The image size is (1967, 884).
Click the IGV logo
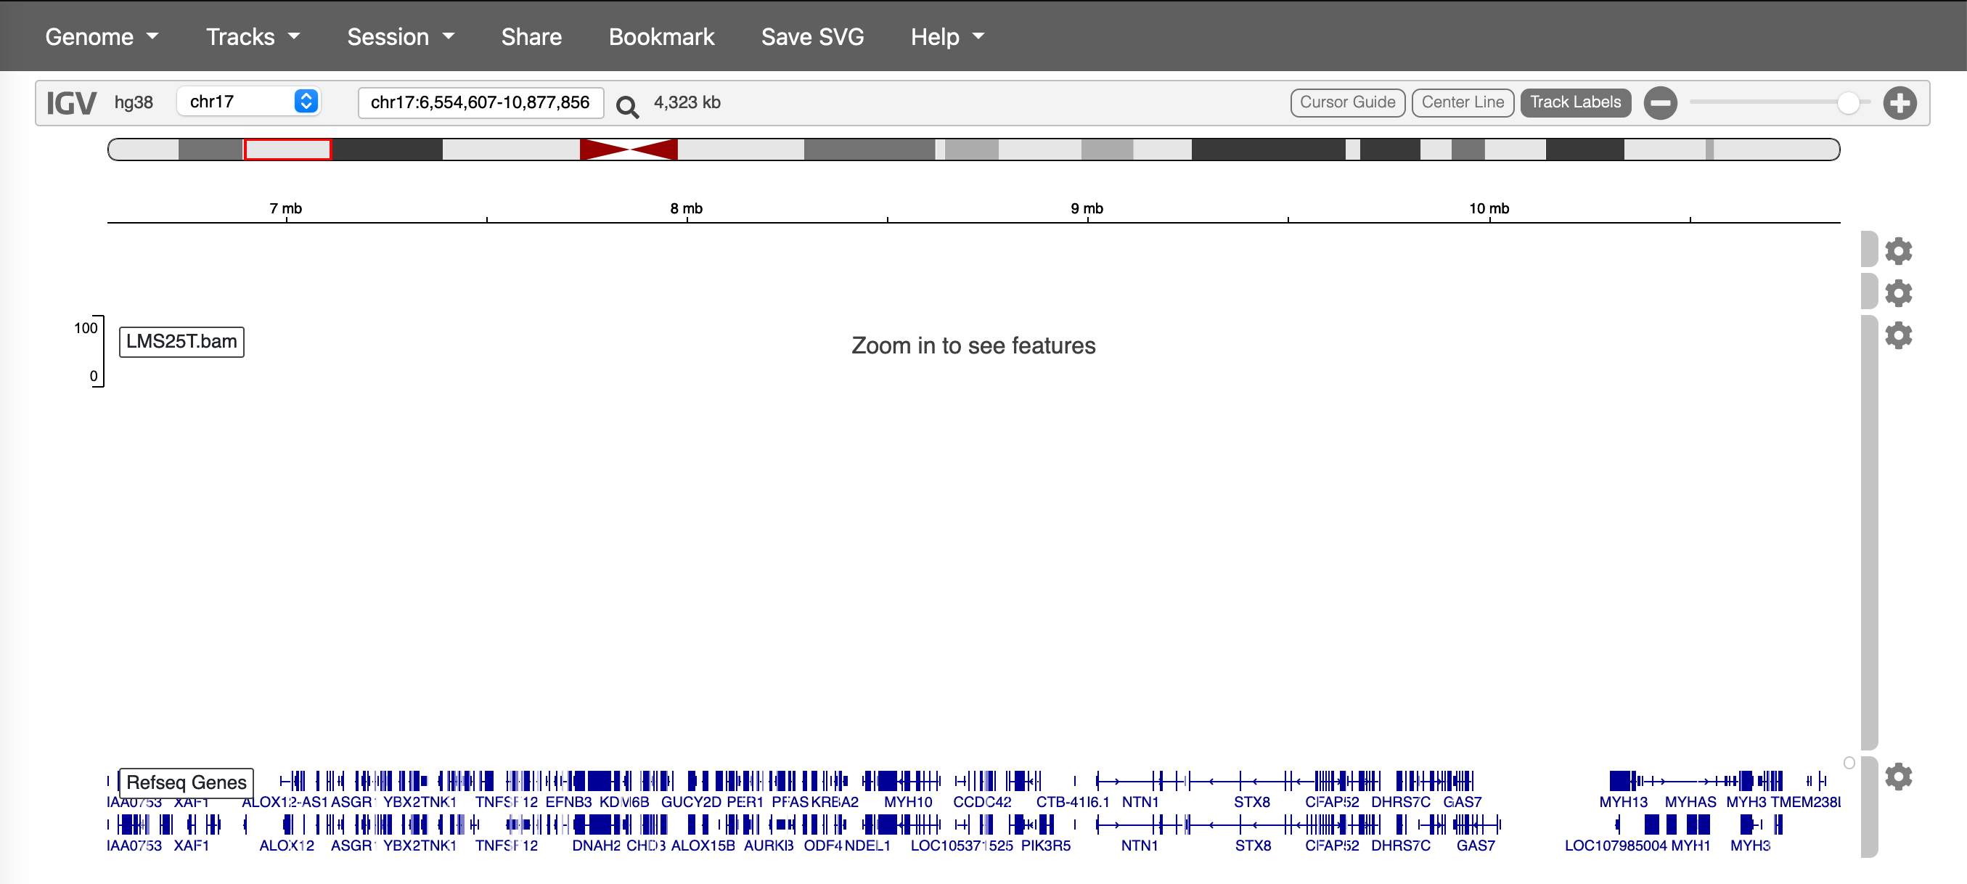point(71,103)
